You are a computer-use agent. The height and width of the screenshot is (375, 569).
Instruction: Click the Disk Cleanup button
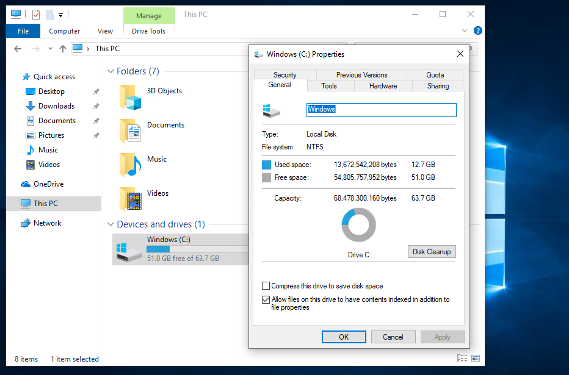pos(432,252)
